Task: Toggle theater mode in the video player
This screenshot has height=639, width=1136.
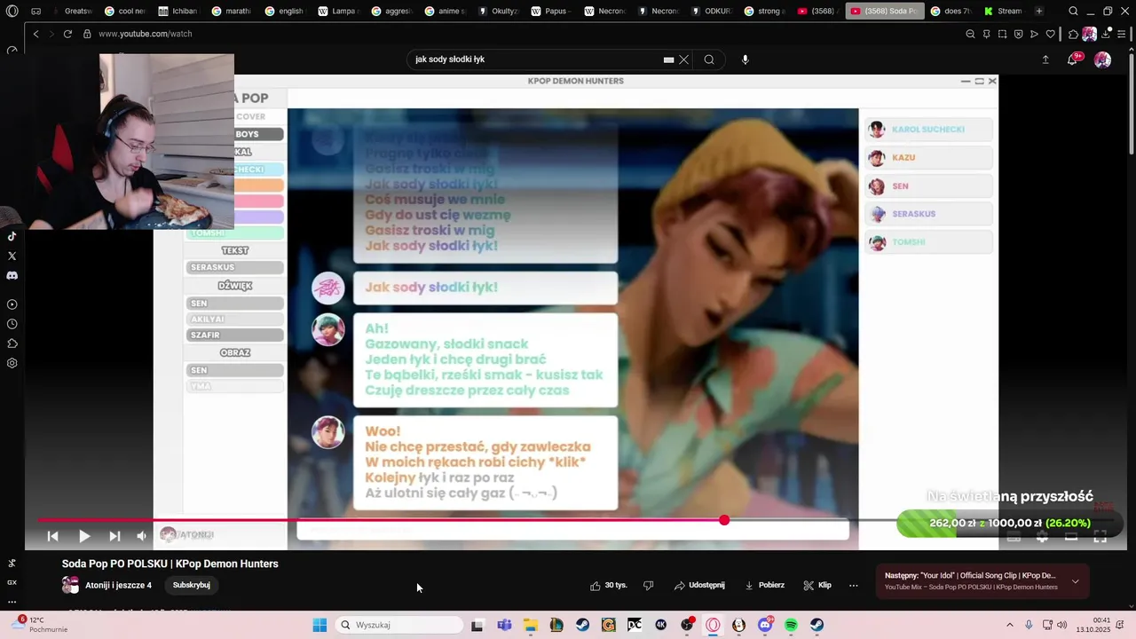Action: point(1071,536)
